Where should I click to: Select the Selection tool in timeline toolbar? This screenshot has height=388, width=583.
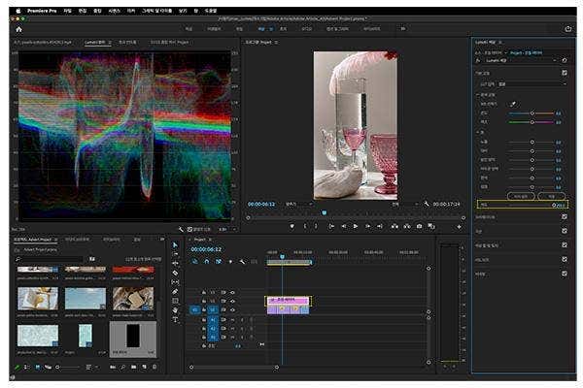point(175,245)
